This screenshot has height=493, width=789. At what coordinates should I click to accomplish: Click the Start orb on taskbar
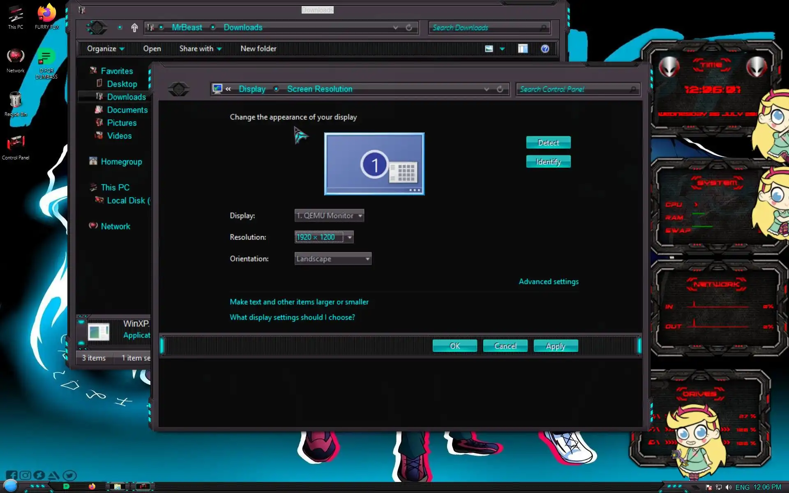click(x=11, y=486)
